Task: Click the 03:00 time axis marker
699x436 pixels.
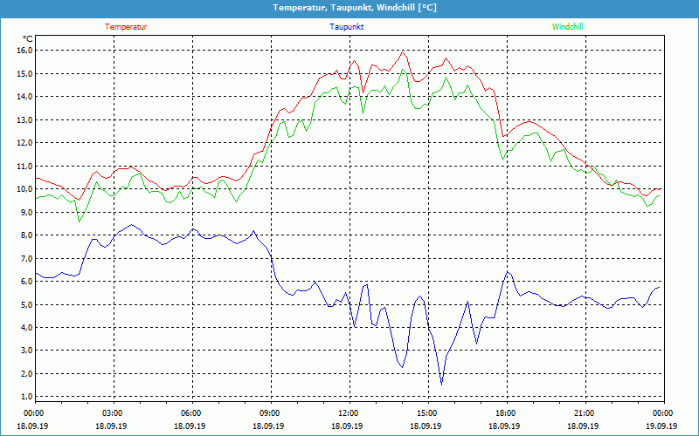Action: pyautogui.click(x=113, y=413)
